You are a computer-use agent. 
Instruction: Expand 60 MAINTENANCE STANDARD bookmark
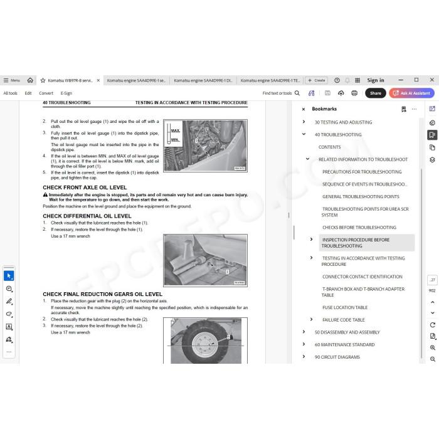pos(304,344)
